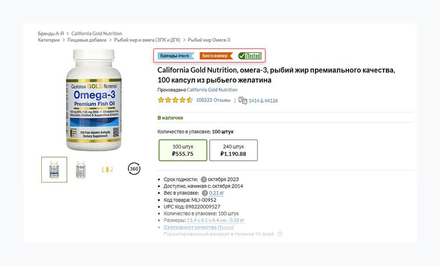Click the Бестселлер badge
The image size is (440, 266).
point(216,56)
